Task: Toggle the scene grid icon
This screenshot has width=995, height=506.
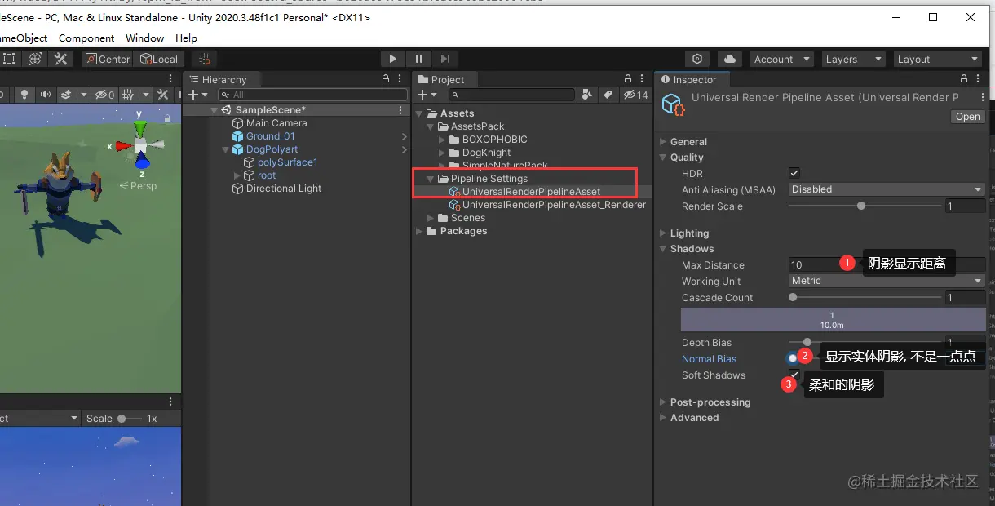Action: tap(127, 95)
